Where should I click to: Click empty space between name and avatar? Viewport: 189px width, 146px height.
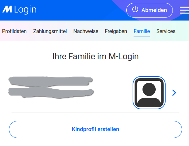(x=113, y=93)
